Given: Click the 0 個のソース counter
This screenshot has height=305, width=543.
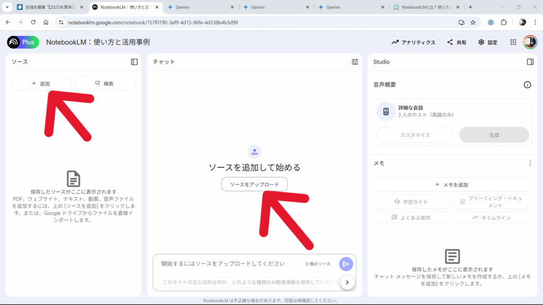Looking at the screenshot, I should [x=318, y=264].
